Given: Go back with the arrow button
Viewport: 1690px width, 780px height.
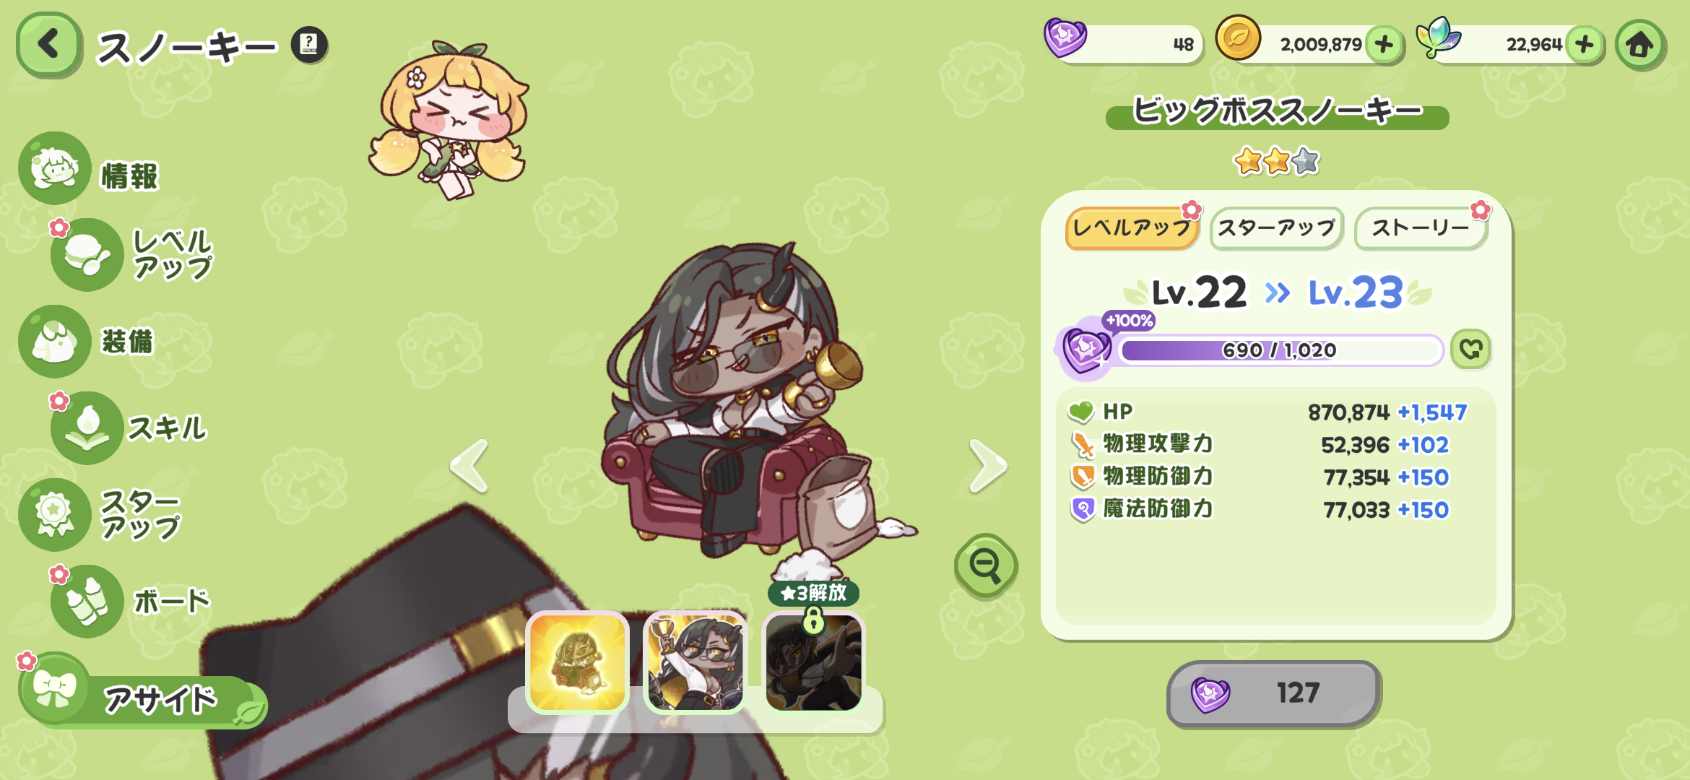Looking at the screenshot, I should (48, 45).
